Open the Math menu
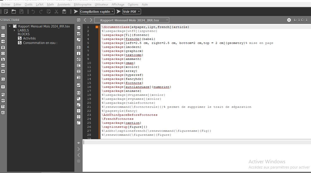Viewport: 311px width, 173px height. point(50,4)
